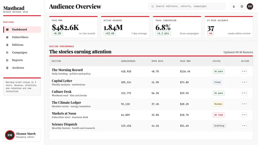
Task: Click paid MRR value $74.8K
Action: pos(184,82)
